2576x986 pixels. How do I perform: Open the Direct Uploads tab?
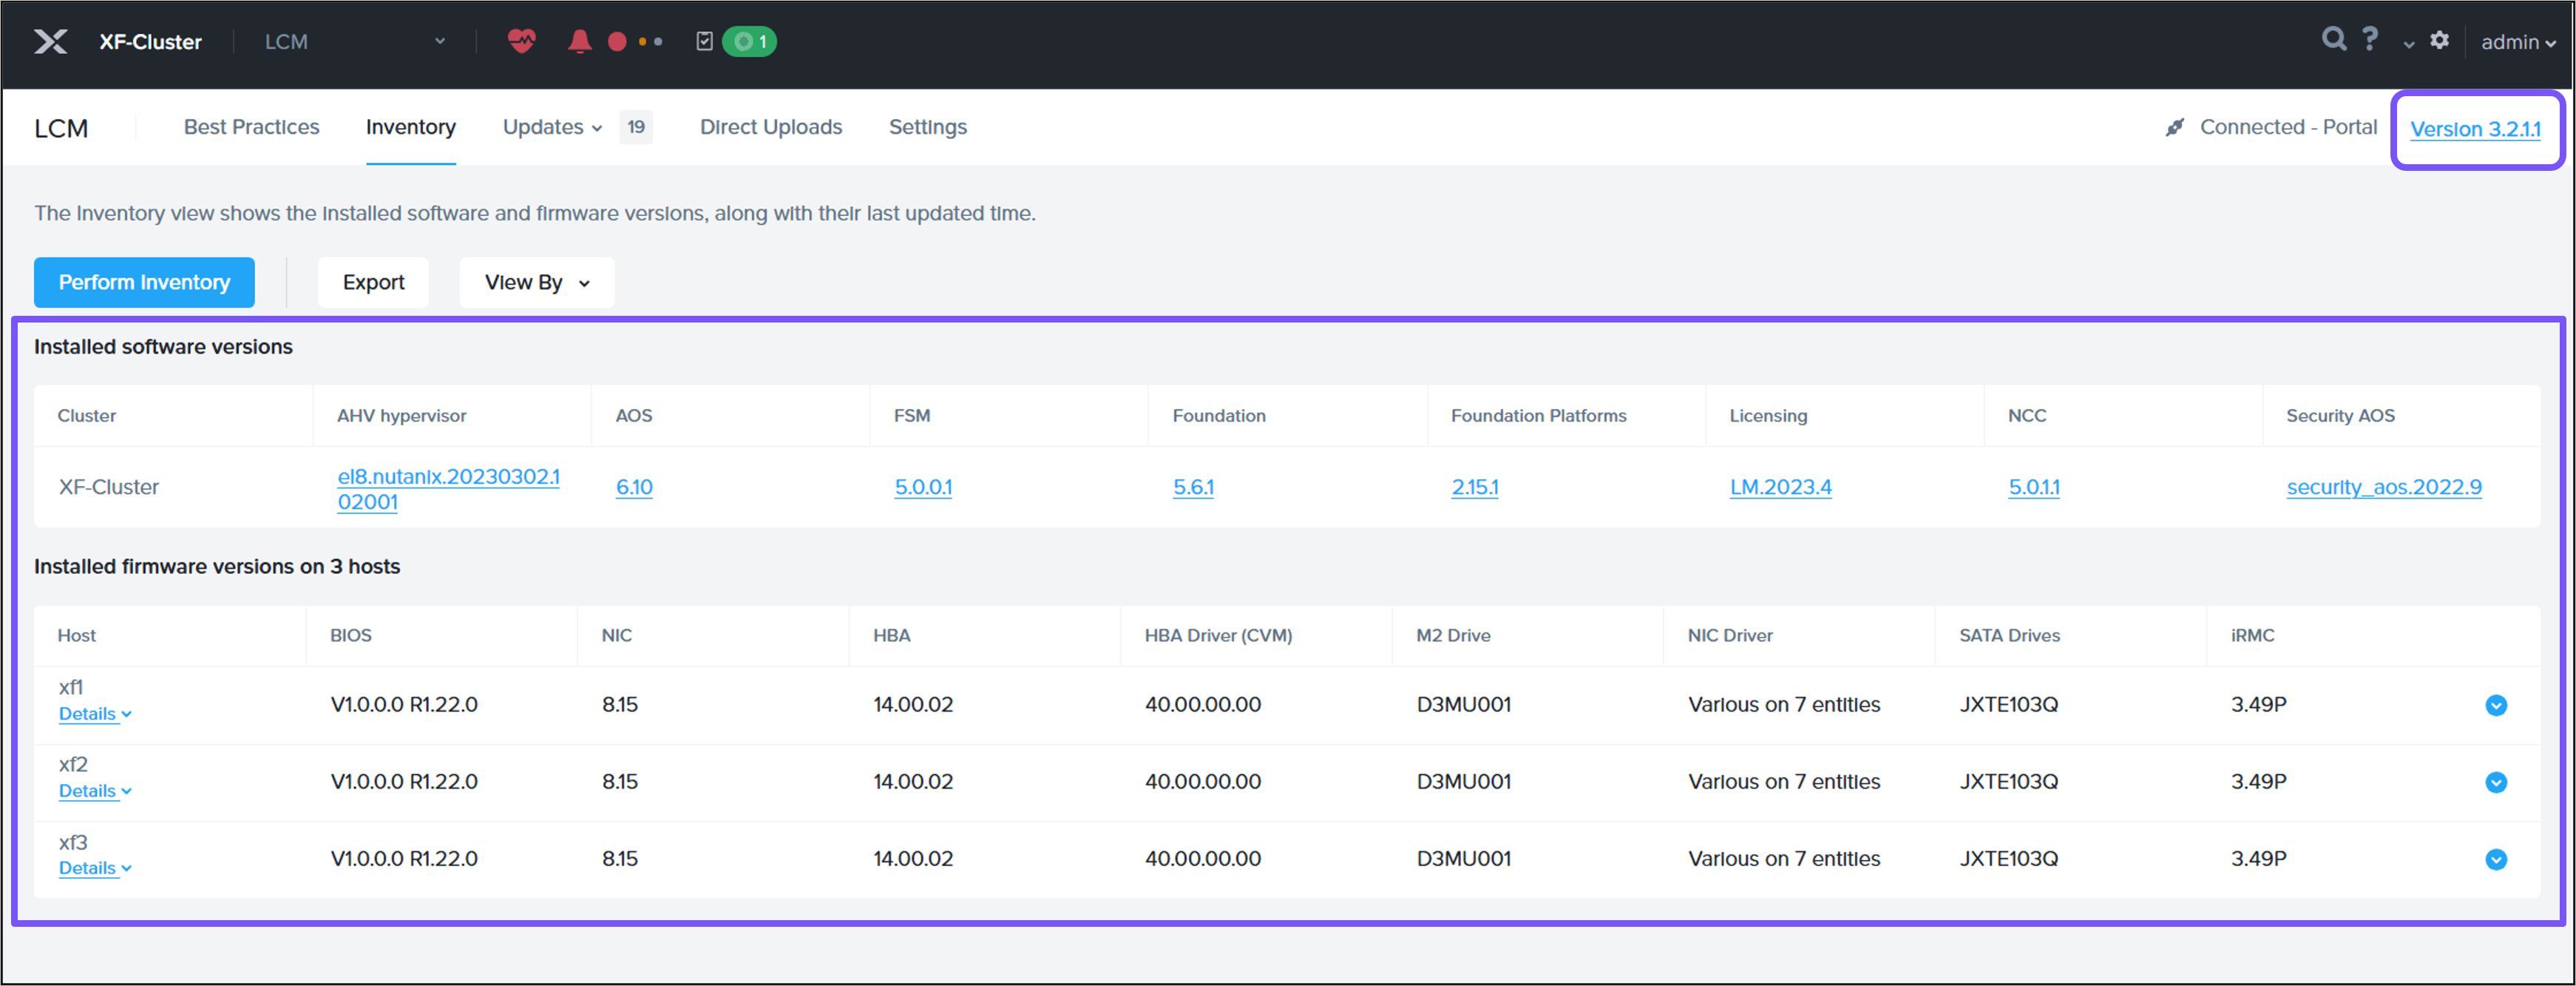tap(770, 127)
